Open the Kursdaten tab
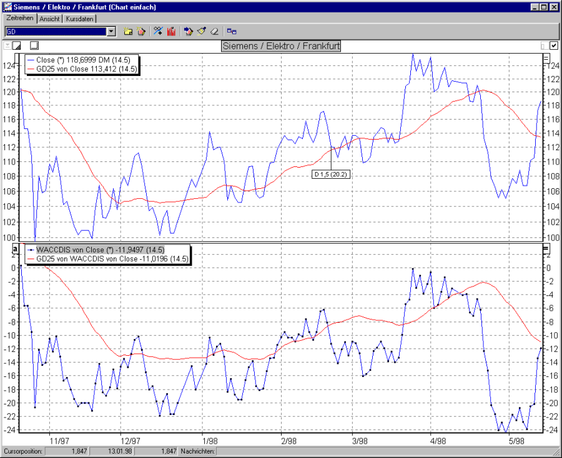The height and width of the screenshot is (458, 562). coord(80,19)
